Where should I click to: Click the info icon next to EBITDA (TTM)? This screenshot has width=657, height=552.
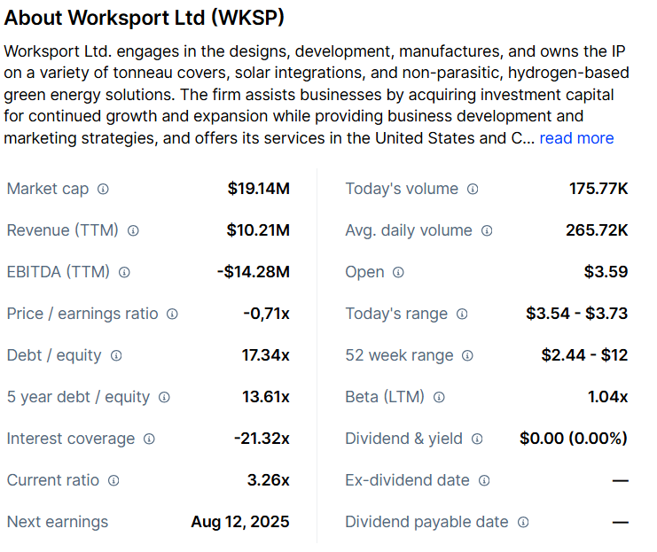coord(124,273)
